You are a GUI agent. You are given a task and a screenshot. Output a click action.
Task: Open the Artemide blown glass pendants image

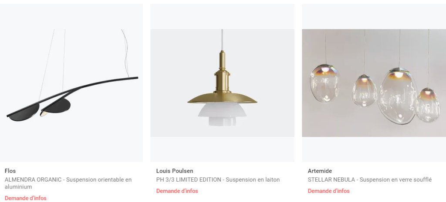click(x=374, y=83)
